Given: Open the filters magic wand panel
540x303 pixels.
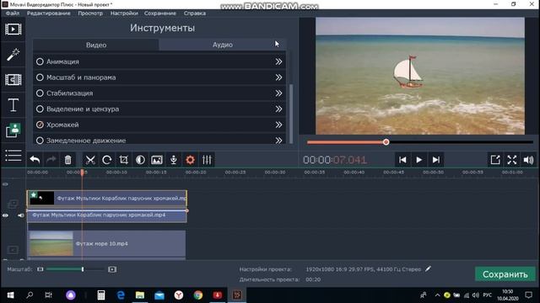Looking at the screenshot, I should (x=13, y=55).
